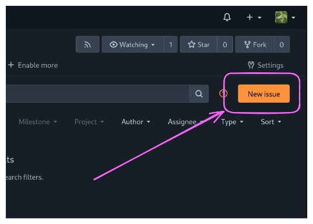View the forks count 0
Viewport: 313px width, 224px height.
coord(282,44)
